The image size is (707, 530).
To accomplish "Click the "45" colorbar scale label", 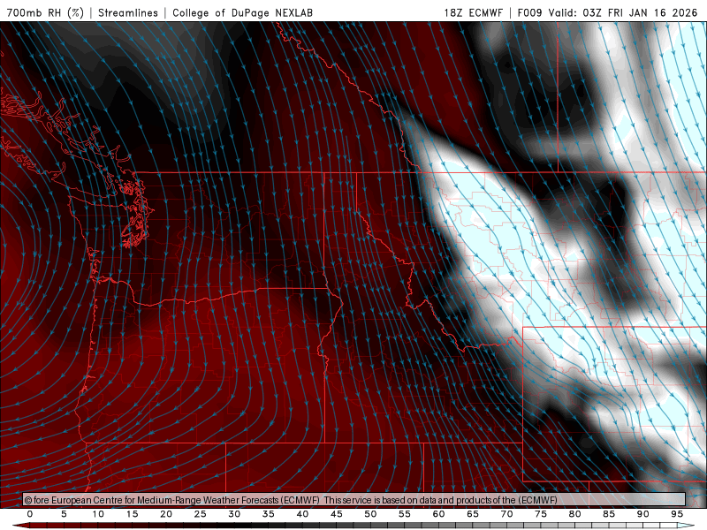I will pos(337,514).
